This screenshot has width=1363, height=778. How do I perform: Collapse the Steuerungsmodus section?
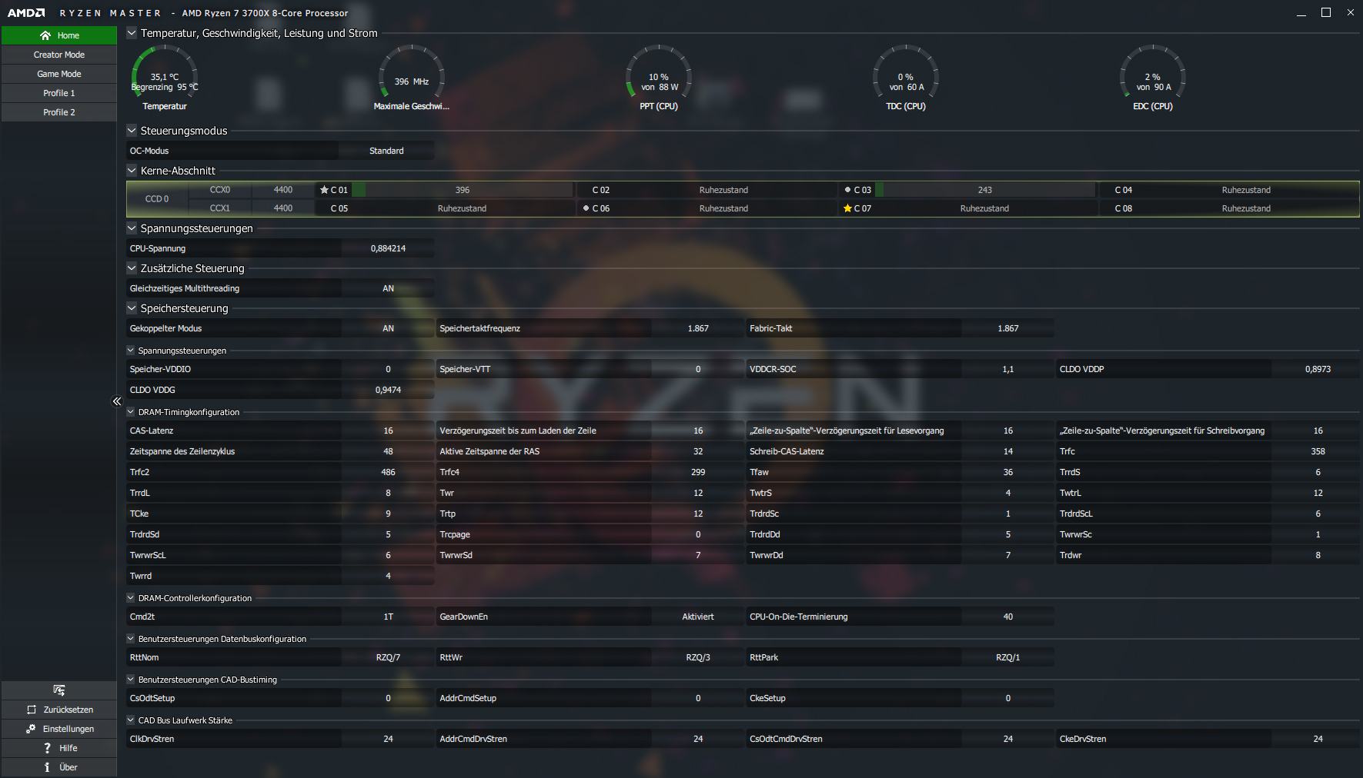pos(132,131)
